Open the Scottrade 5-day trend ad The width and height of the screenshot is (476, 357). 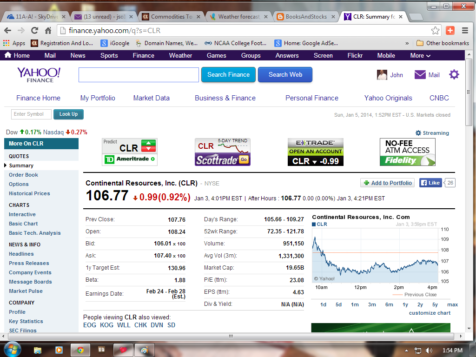click(223, 152)
